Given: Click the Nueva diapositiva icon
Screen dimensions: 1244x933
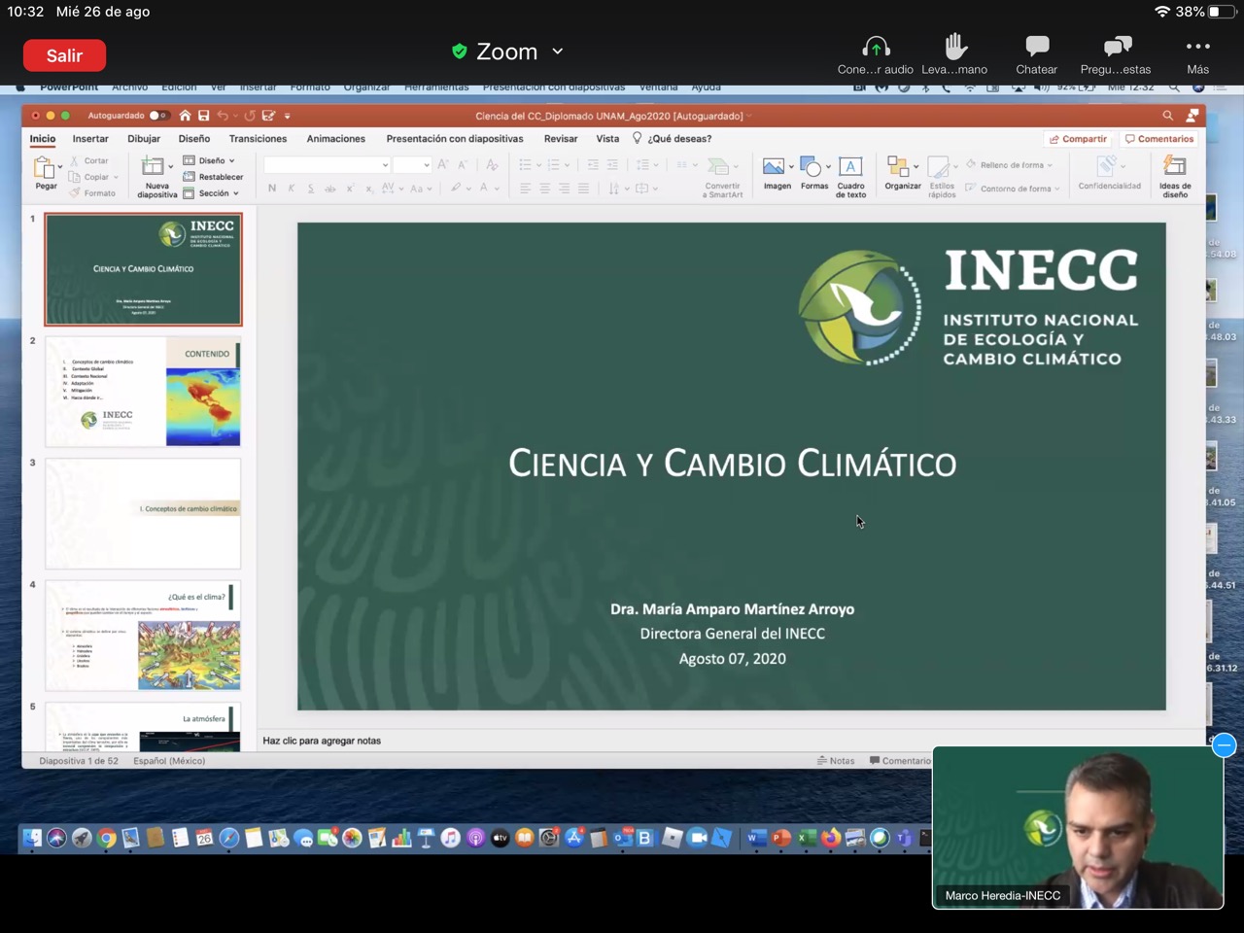Looking at the screenshot, I should [x=154, y=167].
